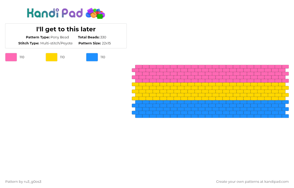Click the top-right pink bead in pattern
294x188 pixels.
click(285, 67)
